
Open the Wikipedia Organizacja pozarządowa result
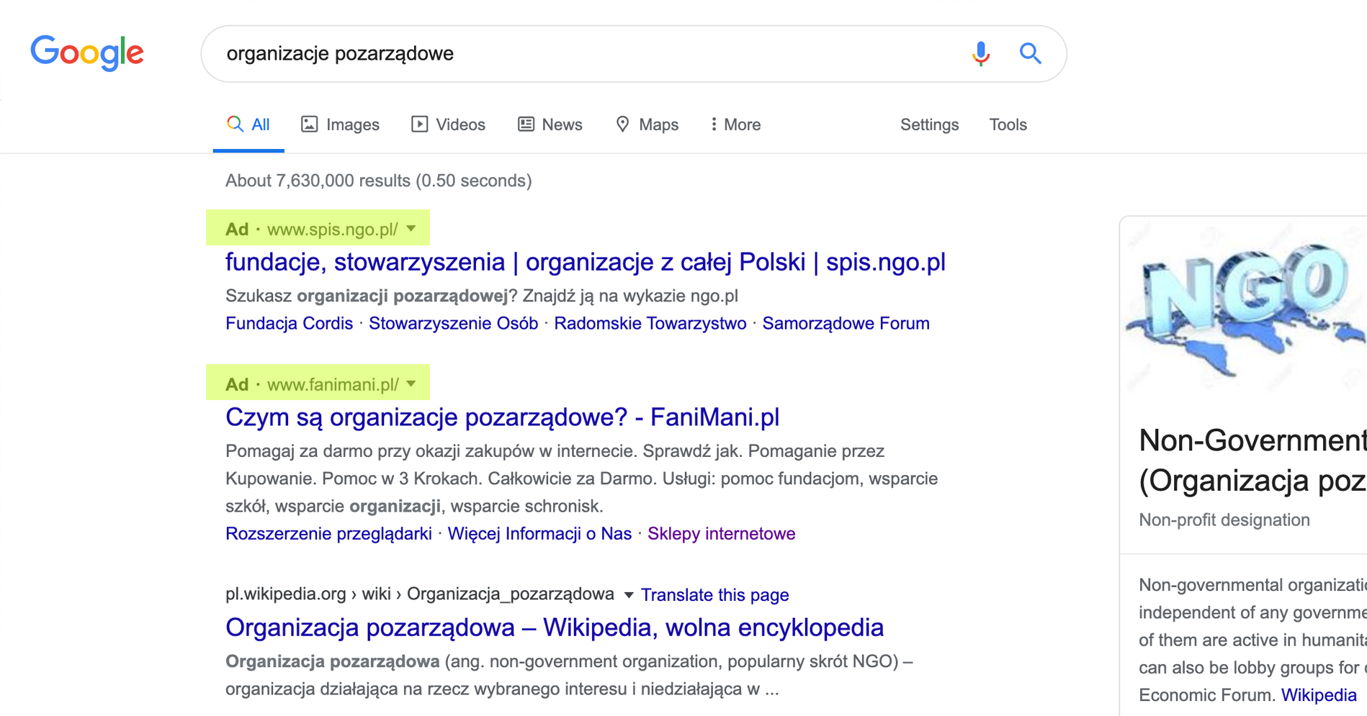click(x=554, y=627)
